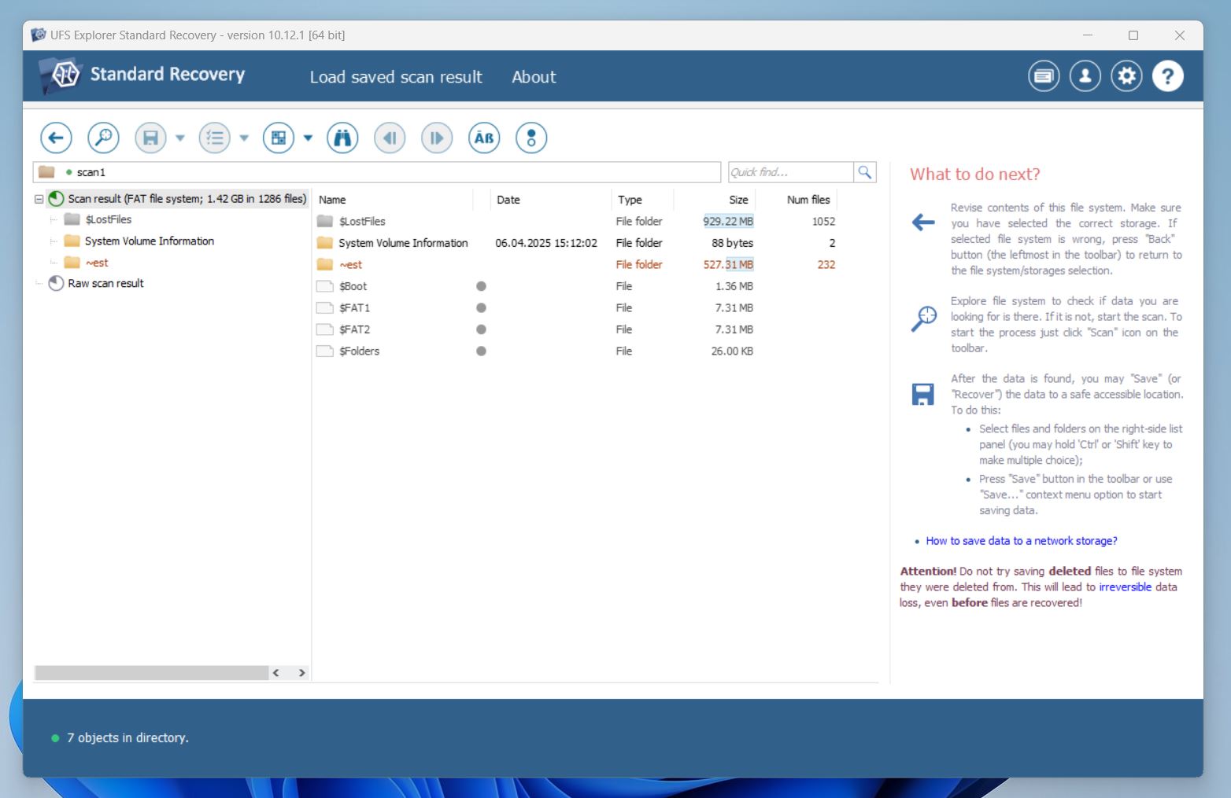Open the About menu item
The image size is (1231, 798).
point(534,77)
